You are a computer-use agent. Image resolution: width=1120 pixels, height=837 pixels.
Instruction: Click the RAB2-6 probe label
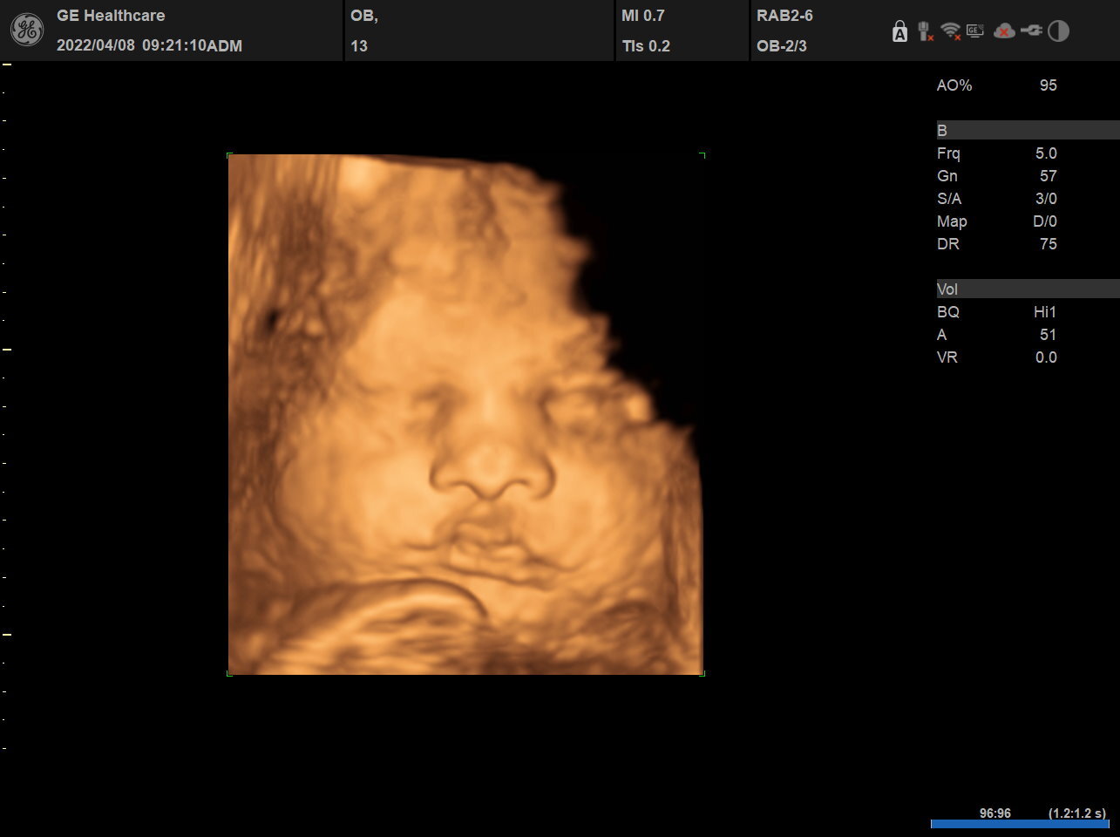point(784,16)
